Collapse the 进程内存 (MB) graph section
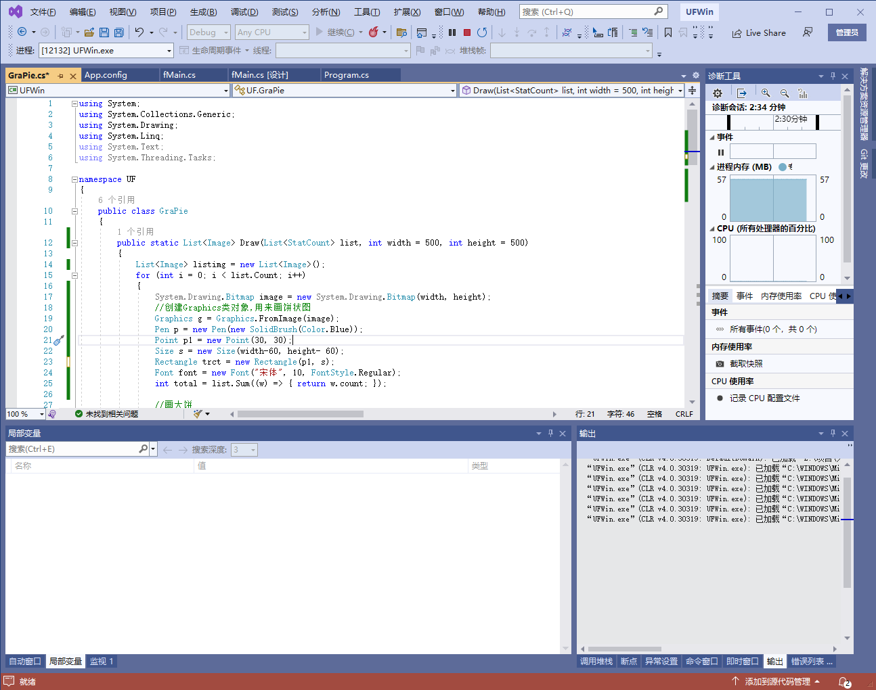 pos(713,167)
